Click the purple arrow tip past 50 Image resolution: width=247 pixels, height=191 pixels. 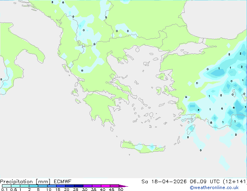pyautogui.click(x=123, y=186)
